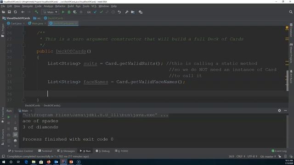Hide the Run panel with minimize icon
This screenshot has width=294, height=165.
pos(285,110)
